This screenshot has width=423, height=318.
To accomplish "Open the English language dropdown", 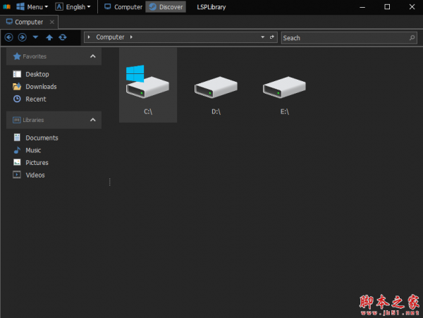I will pos(73,7).
